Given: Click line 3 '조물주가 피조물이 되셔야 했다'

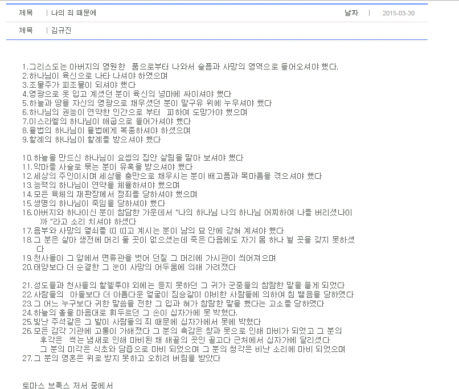Looking at the screenshot, I should pos(79,85).
